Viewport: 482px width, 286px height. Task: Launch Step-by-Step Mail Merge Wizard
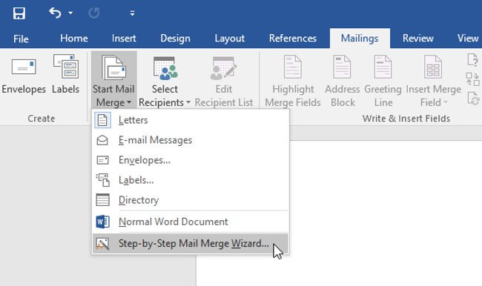tap(191, 243)
